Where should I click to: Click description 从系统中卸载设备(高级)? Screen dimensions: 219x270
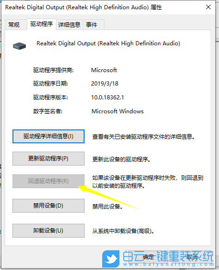123,231
